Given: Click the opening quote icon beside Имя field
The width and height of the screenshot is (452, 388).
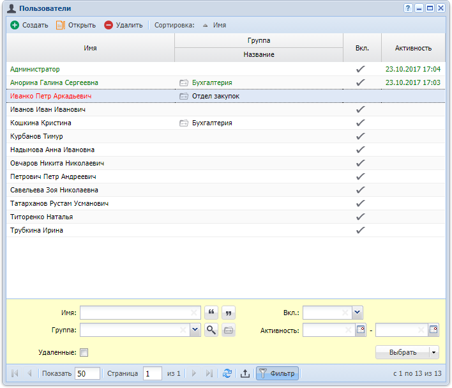Looking at the screenshot, I should [x=211, y=313].
